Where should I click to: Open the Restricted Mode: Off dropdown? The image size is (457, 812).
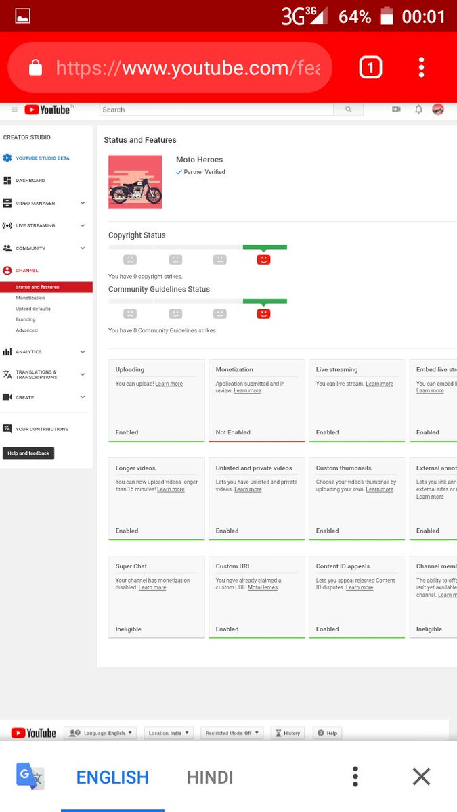tap(232, 733)
